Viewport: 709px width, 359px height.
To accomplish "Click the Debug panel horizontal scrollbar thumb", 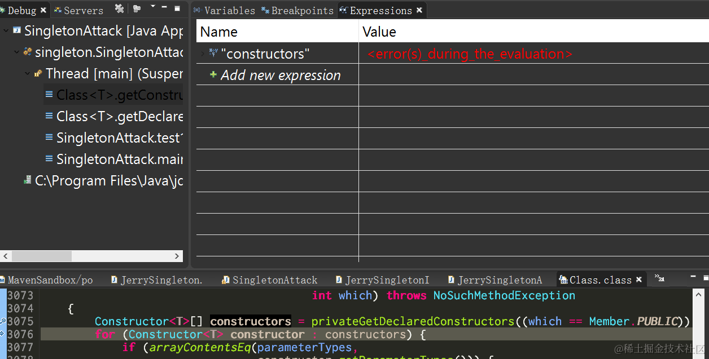I will click(42, 256).
